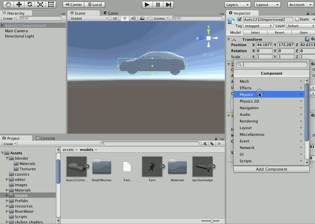Screen dimensions: 315x224
Task: Lock the Project panel
Action: click(216, 138)
